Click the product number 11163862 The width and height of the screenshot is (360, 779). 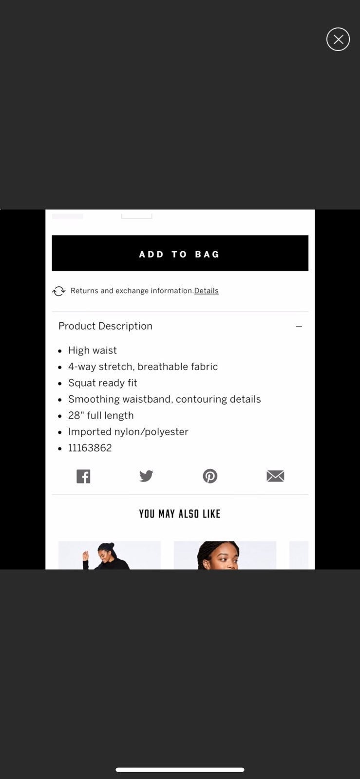(x=90, y=448)
